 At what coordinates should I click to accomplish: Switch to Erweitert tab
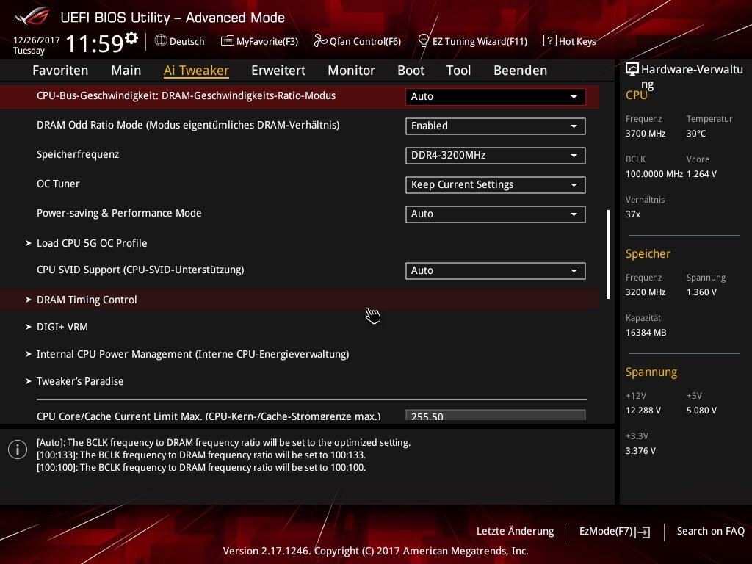pos(278,70)
